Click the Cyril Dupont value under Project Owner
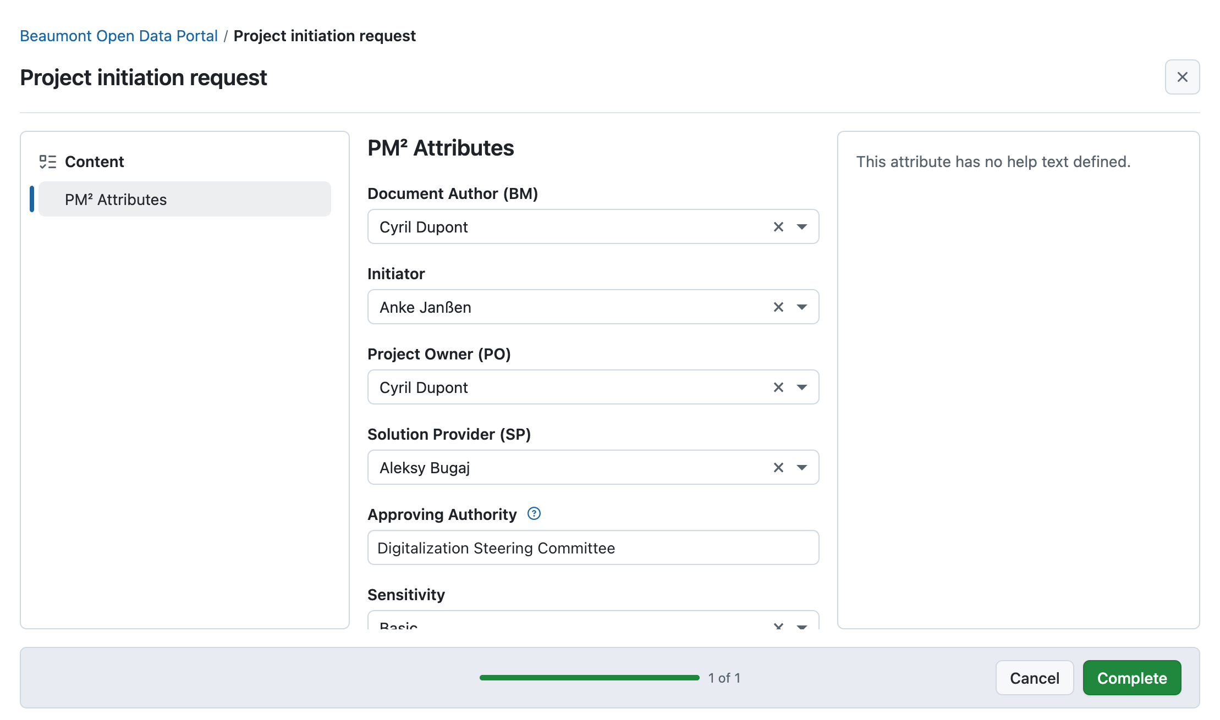Screen dimensions: 1220x720 click(424, 387)
